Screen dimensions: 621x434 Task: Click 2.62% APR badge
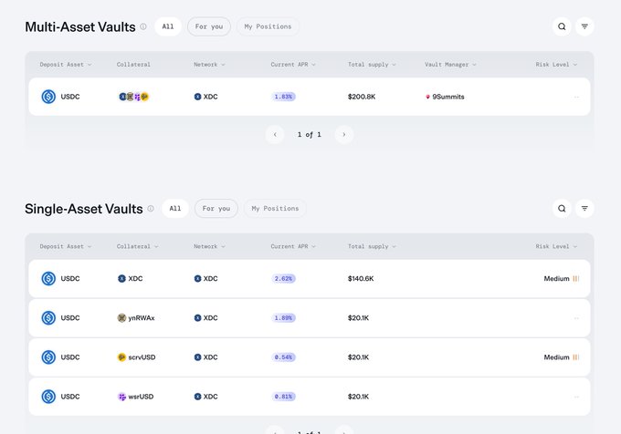click(284, 278)
